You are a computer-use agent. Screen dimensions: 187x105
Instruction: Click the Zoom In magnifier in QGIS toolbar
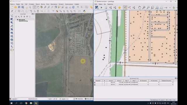pos(45,7)
